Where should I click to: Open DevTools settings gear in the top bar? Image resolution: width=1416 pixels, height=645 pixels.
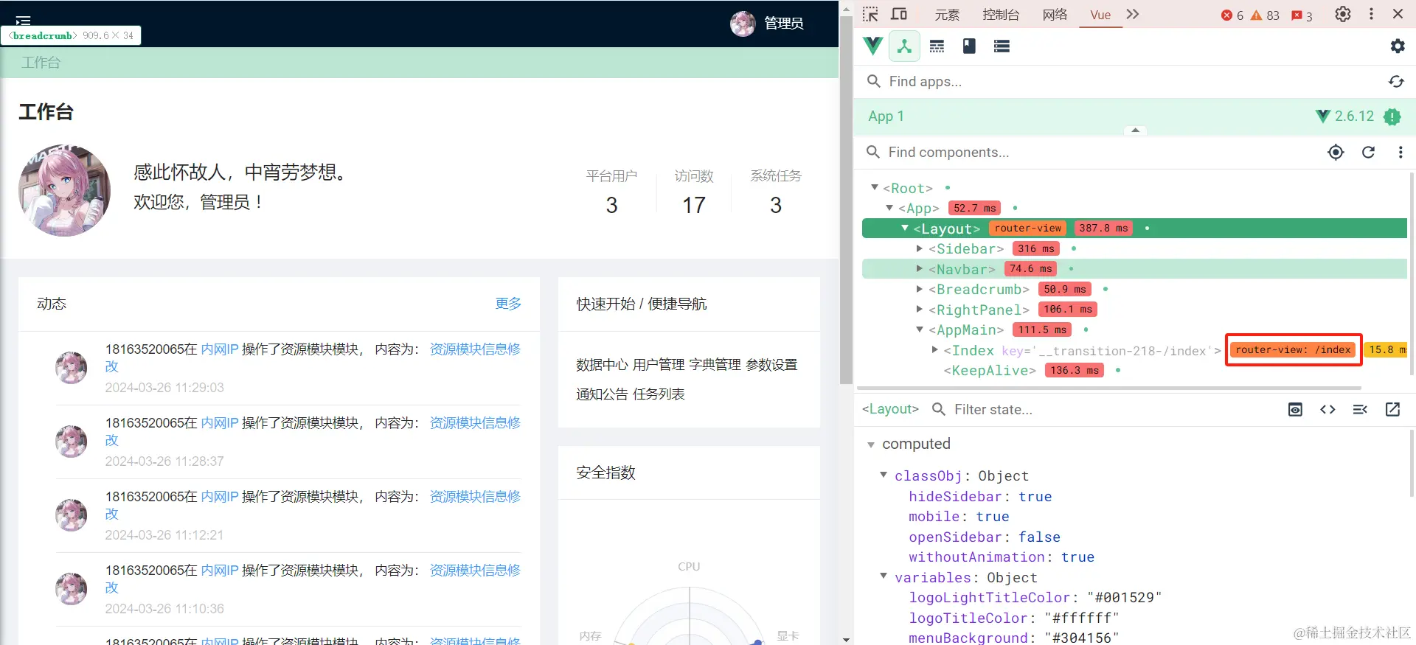1343,15
